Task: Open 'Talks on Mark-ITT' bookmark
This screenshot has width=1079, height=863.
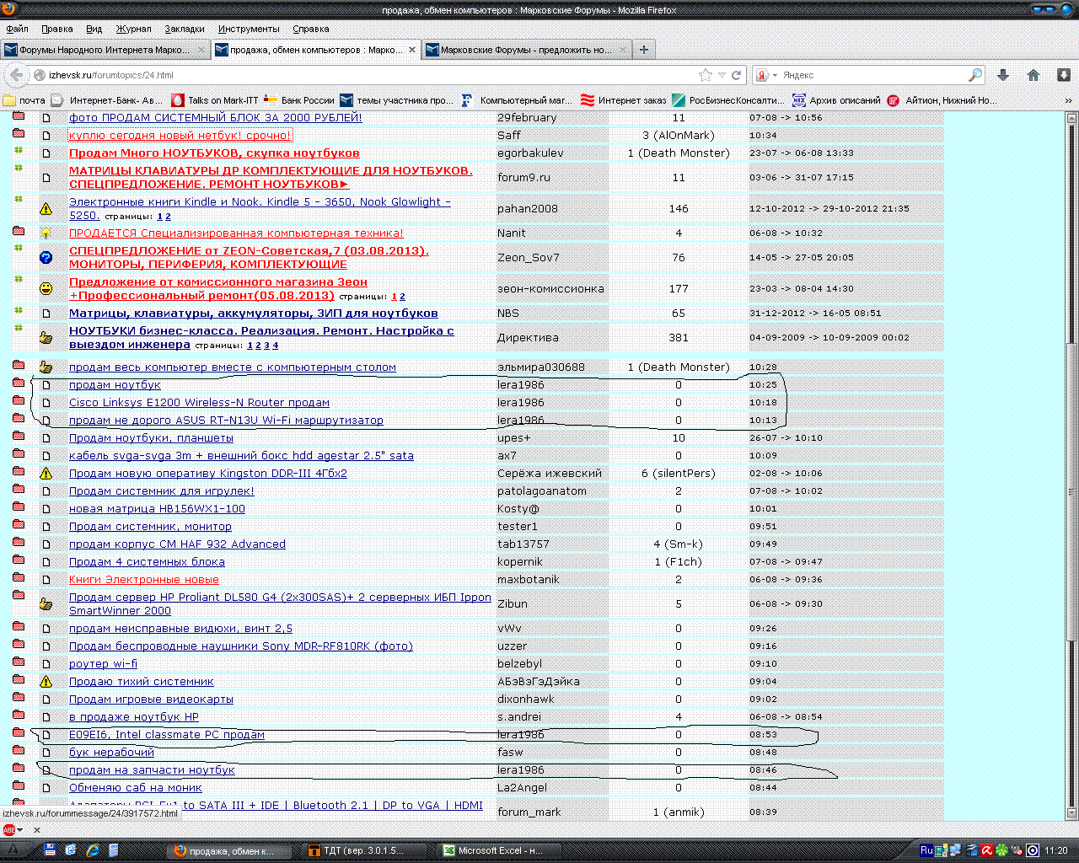Action: [x=215, y=100]
